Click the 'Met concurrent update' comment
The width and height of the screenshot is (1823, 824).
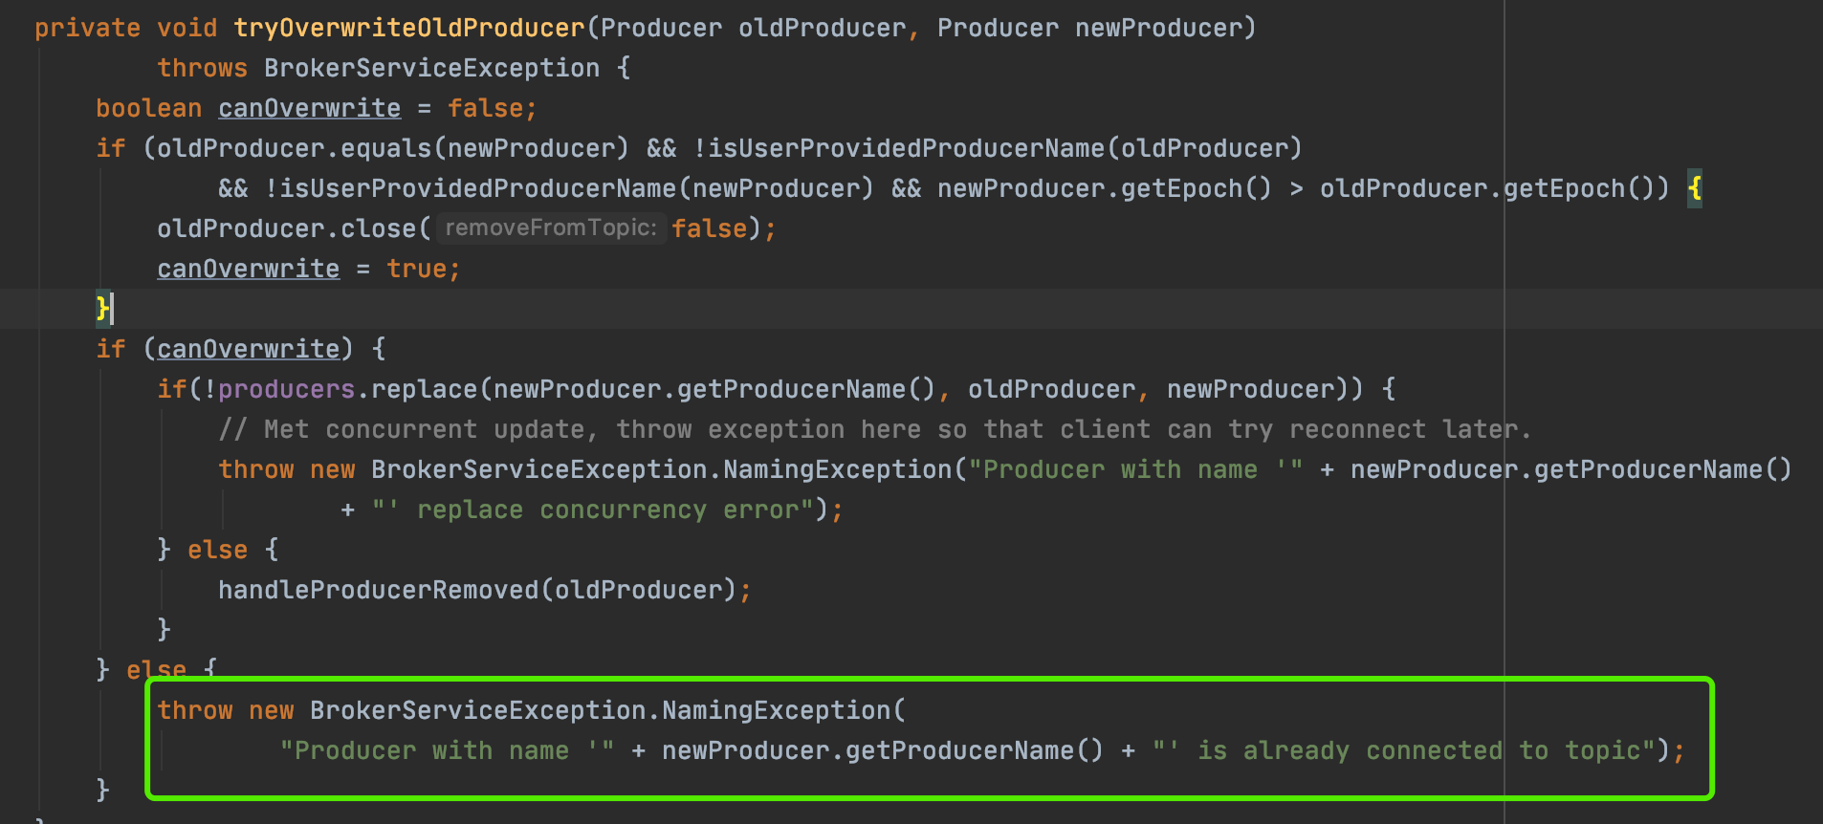point(874,429)
